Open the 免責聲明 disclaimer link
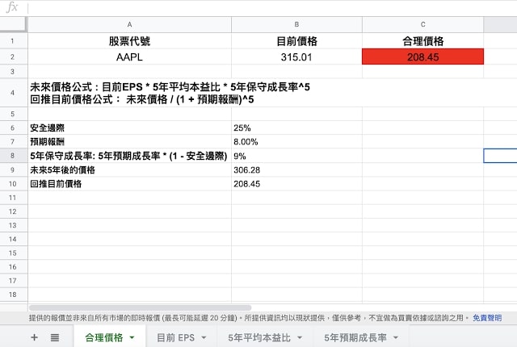Viewport: 517px width, 347px height. [487, 318]
